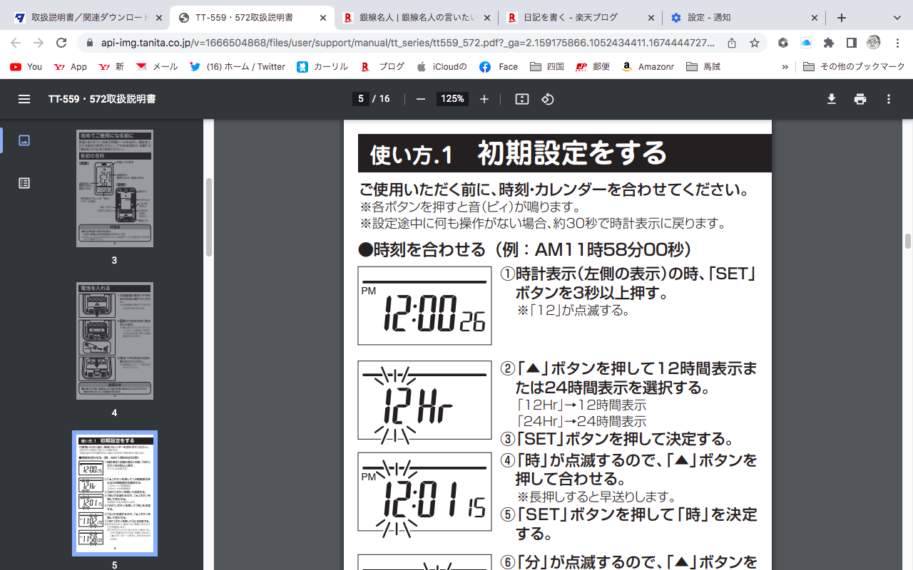Go back to the previous page
The height and width of the screenshot is (570, 913).
coord(17,43)
